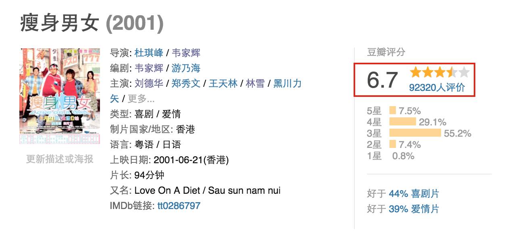
Task: Open director 杜琪峰 link
Action: (x=149, y=53)
